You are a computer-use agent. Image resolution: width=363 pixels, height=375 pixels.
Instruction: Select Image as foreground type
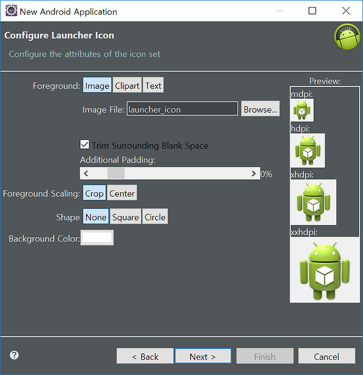coord(97,86)
